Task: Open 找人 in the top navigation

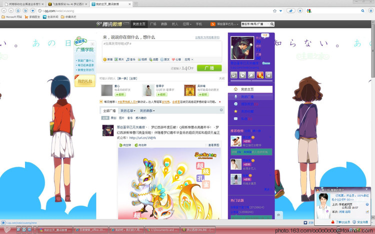Action: coord(175,24)
